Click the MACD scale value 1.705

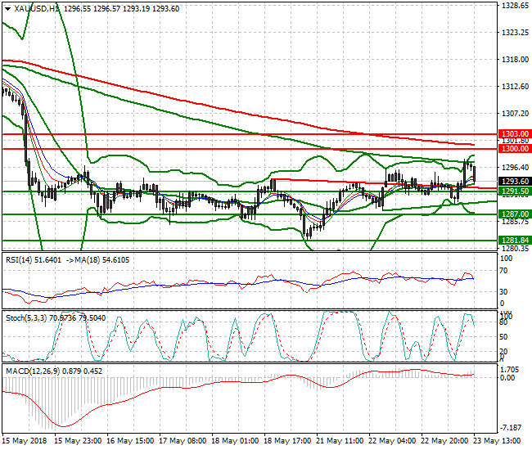pos(510,370)
